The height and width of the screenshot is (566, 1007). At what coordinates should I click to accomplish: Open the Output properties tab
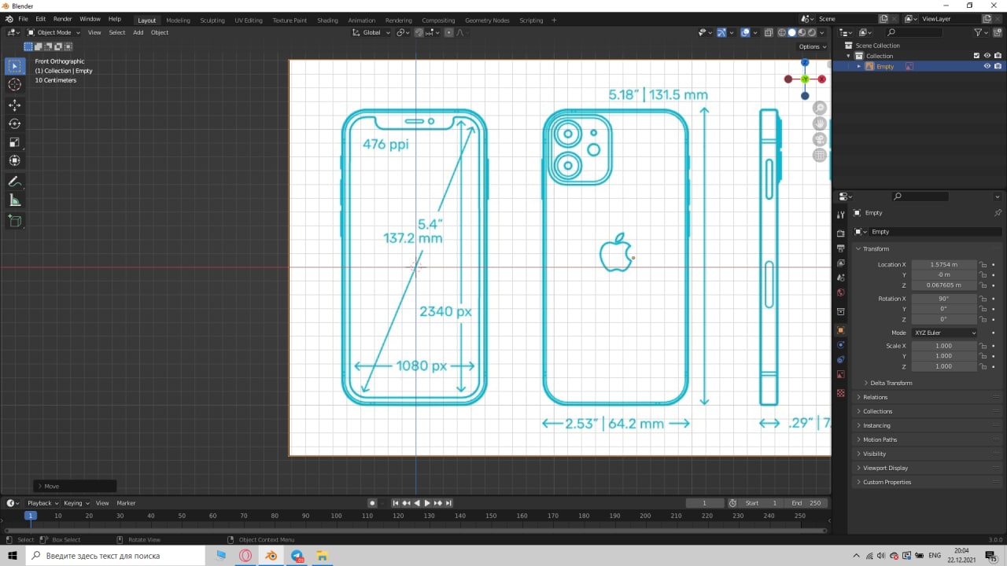(841, 248)
